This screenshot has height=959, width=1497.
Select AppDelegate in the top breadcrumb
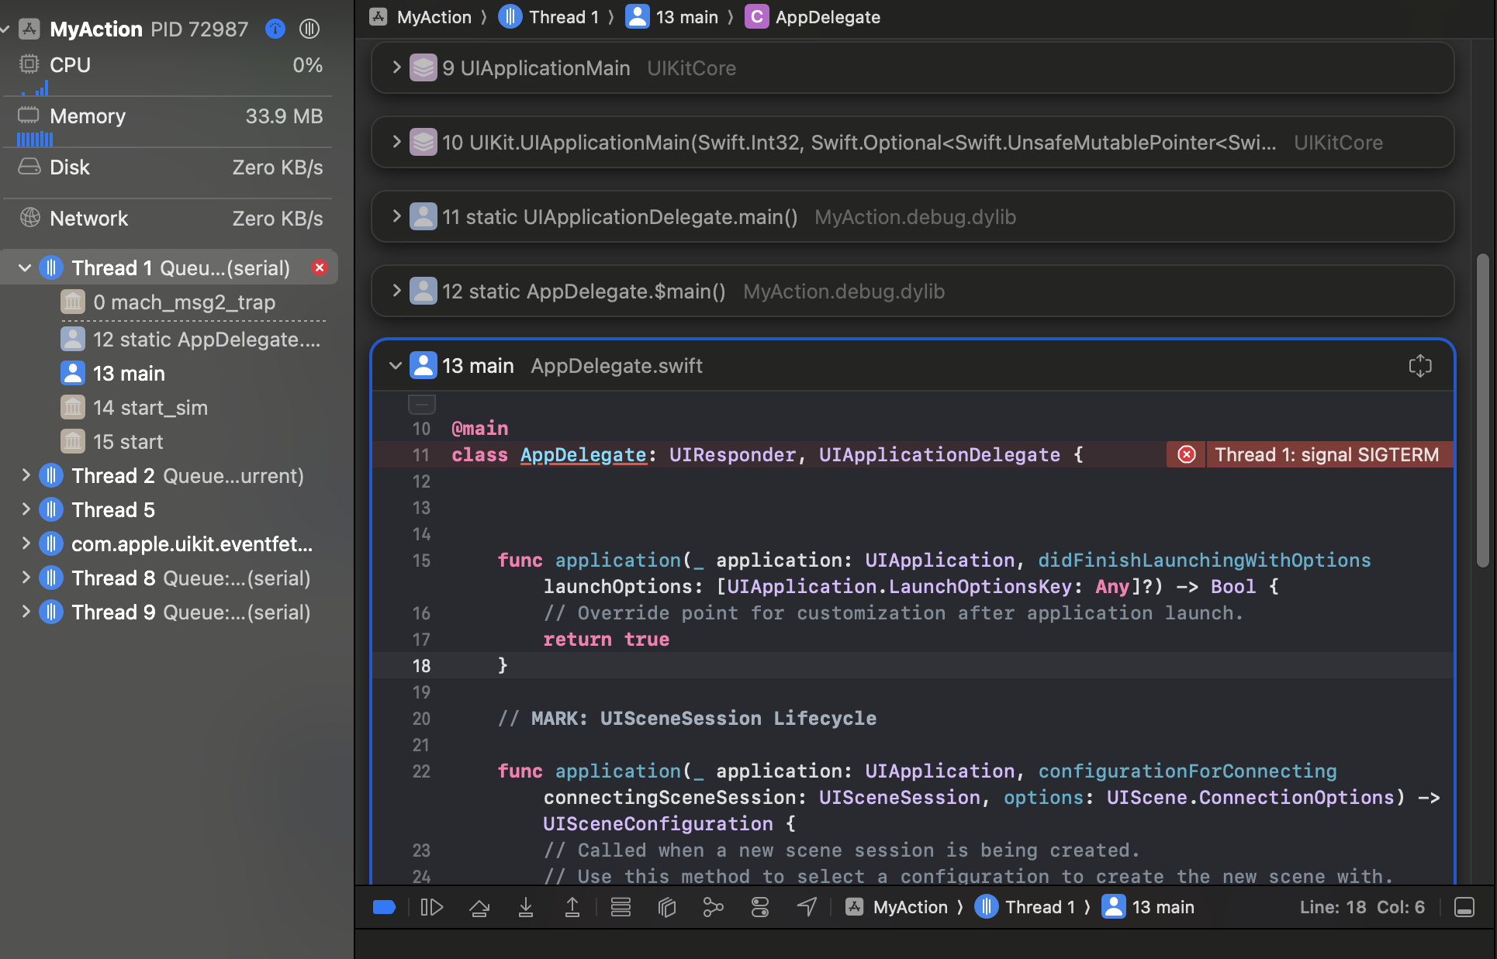(x=827, y=17)
